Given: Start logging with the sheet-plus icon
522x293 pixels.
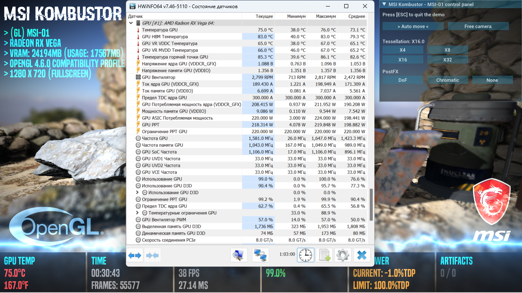Looking at the screenshot, I should click(x=324, y=255).
